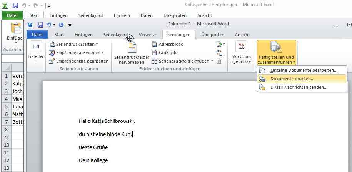Switch to the Word Überprüfen tab
The image size is (352, 172).
213,35
